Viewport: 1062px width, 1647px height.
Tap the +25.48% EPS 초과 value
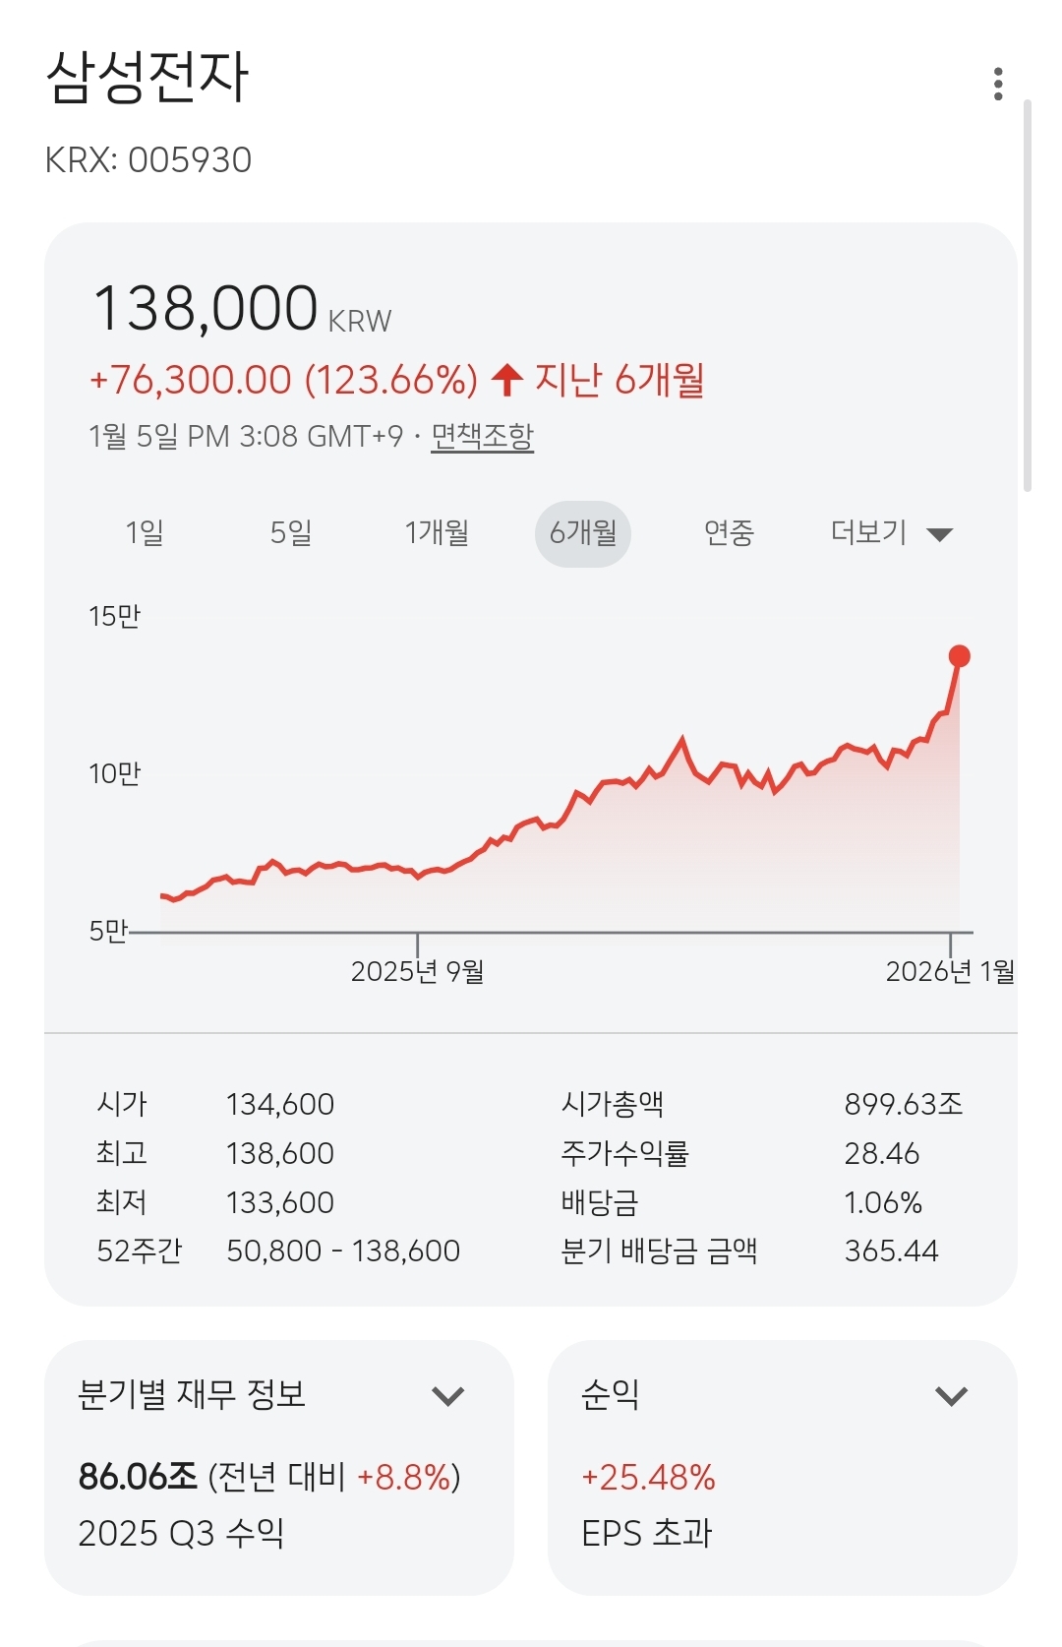click(648, 1477)
